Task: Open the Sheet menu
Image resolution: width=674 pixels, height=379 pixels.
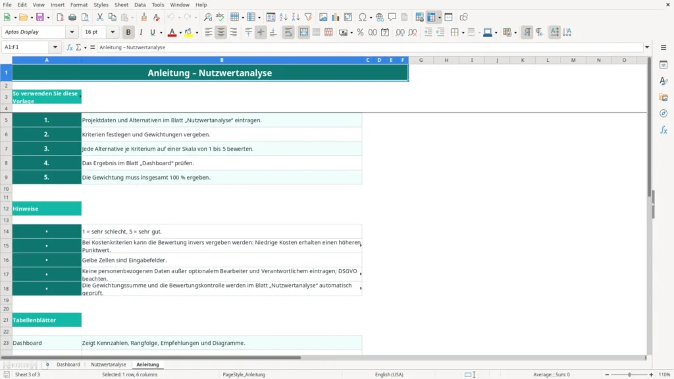Action: [121, 5]
